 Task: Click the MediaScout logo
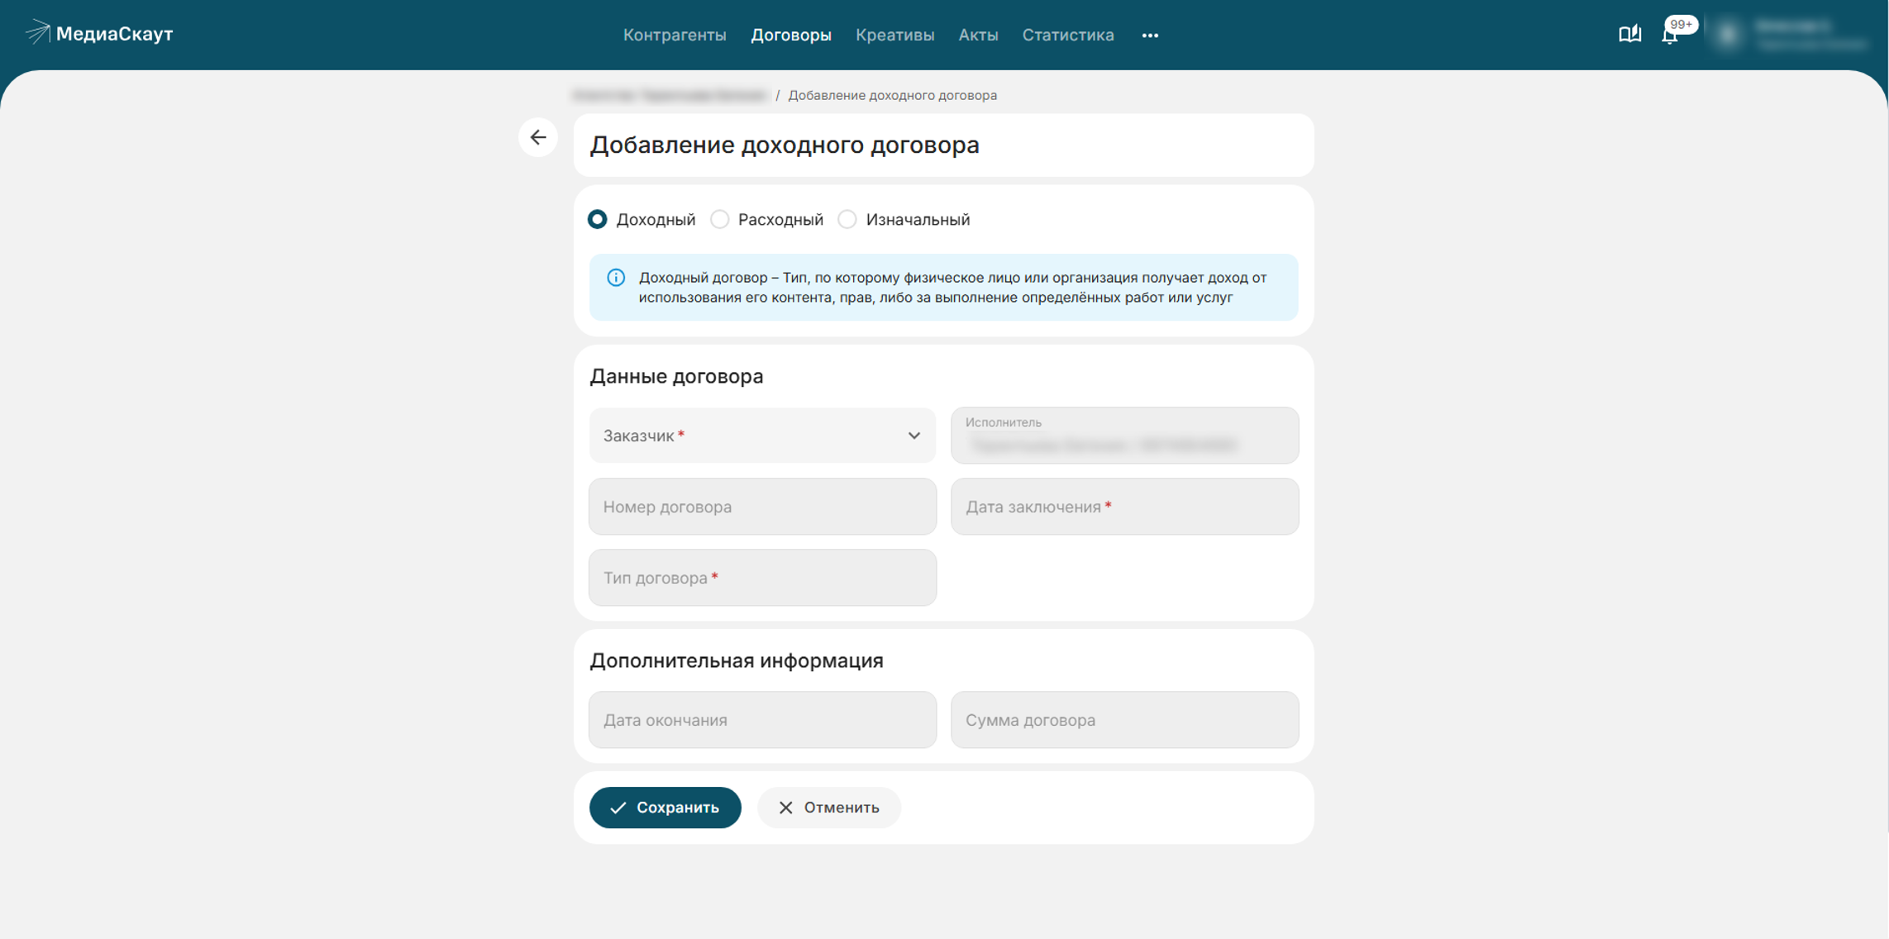coord(99,34)
